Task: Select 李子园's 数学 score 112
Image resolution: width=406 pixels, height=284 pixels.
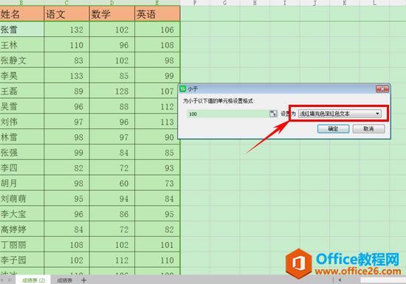Action: (x=112, y=260)
